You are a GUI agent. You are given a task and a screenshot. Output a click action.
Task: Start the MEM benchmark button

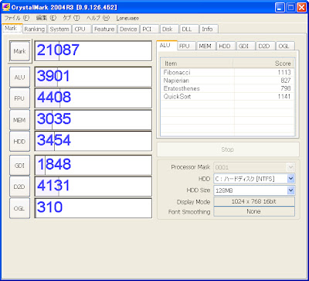point(20,120)
